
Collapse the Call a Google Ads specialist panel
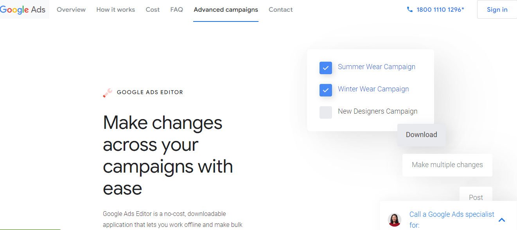click(x=502, y=220)
